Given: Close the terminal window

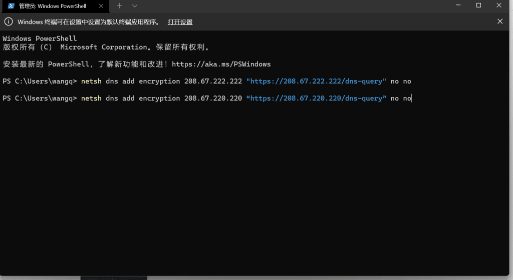Looking at the screenshot, I should point(499,5).
